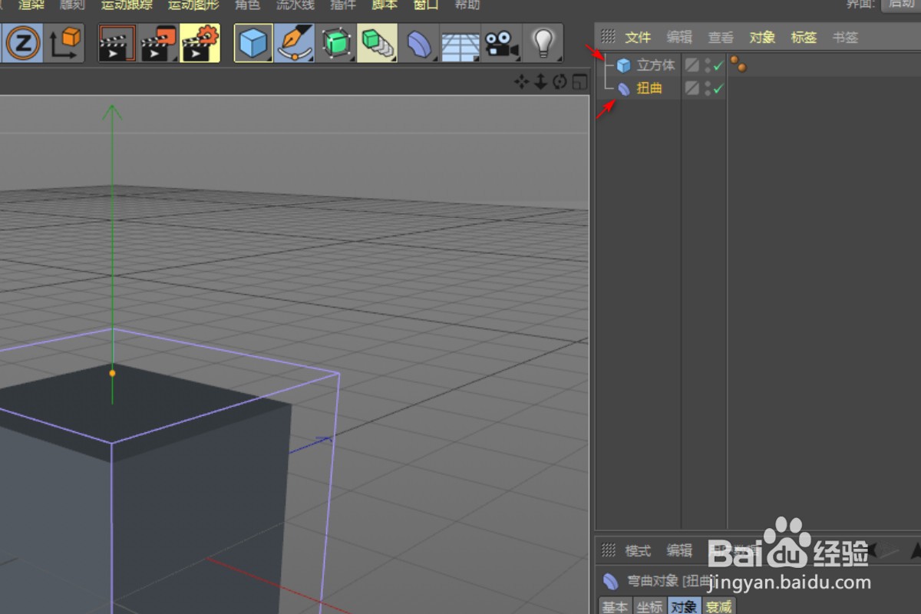The height and width of the screenshot is (614, 921).
Task: Toggle visibility dots for 扭曲
Action: [x=708, y=88]
